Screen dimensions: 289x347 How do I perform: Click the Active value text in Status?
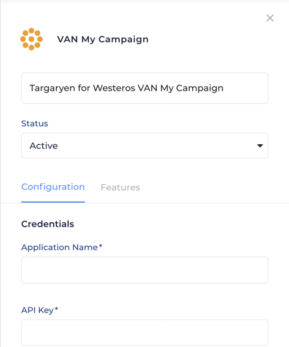pyautogui.click(x=44, y=146)
